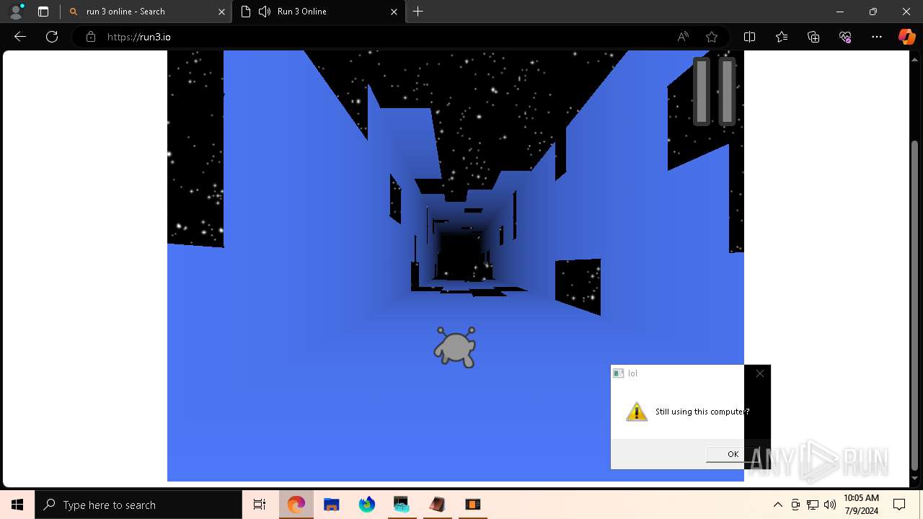Switch to the run 3 online Search tab
Screen dimensions: 923x519
(x=146, y=12)
